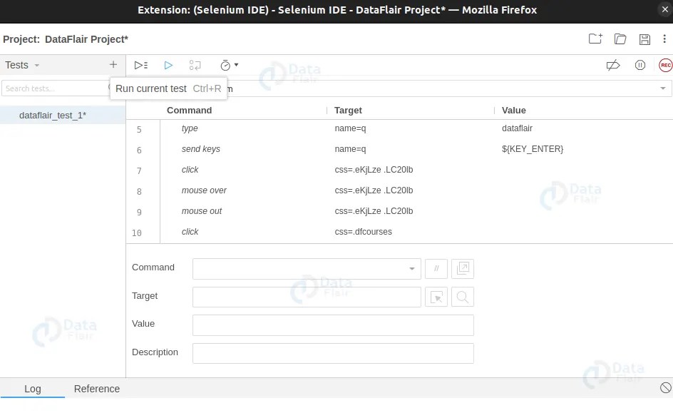Viewport: 673px width, 413px height.
Task: Add a new test with the plus button
Action: tap(113, 65)
